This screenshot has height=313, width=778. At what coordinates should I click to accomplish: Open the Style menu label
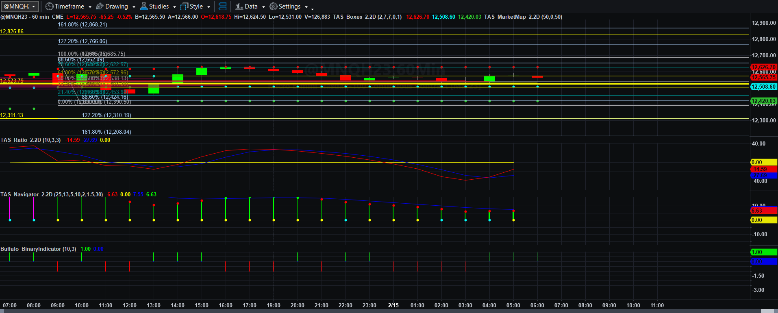pos(196,7)
